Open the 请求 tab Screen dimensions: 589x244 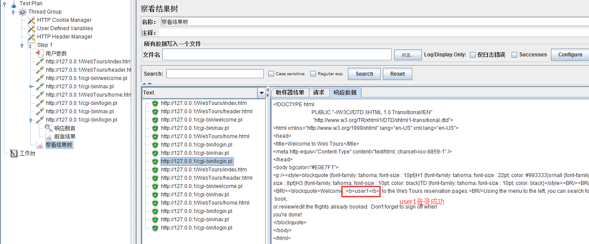tap(319, 92)
